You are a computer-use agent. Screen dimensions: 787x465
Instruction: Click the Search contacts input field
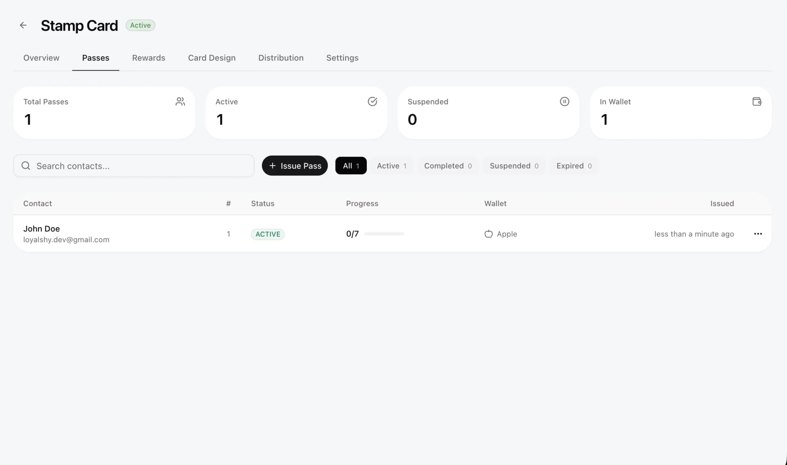(134, 166)
